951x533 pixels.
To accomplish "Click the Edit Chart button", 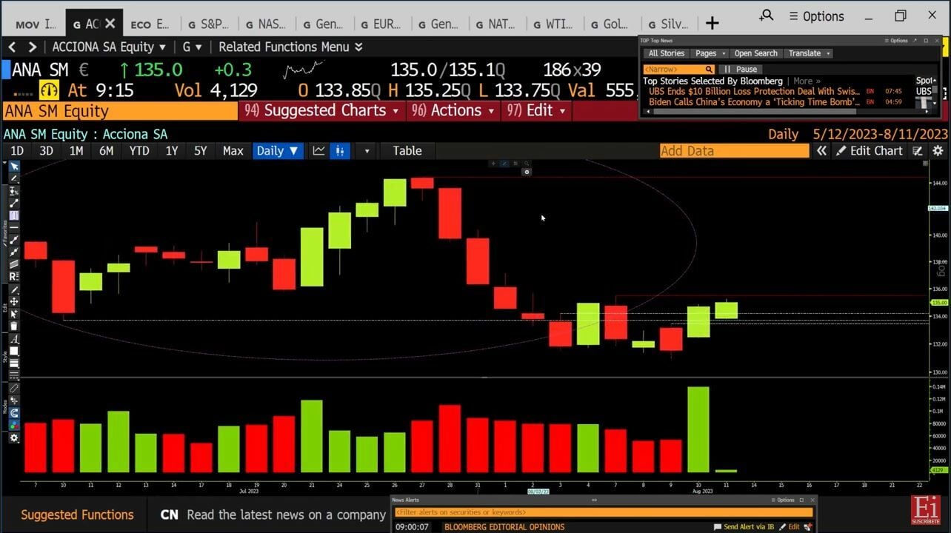I will click(x=869, y=151).
